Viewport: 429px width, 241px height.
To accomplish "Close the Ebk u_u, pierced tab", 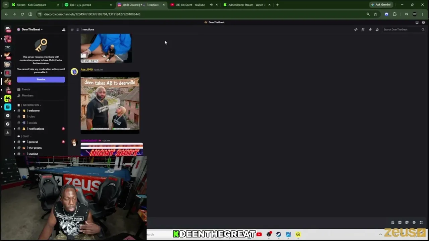I will click(111, 5).
